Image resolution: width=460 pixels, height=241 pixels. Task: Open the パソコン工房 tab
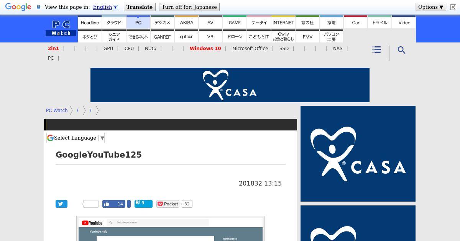332,36
